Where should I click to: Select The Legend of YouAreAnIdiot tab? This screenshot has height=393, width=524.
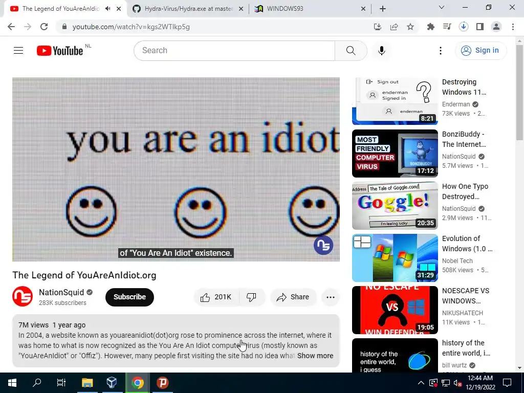(x=61, y=9)
